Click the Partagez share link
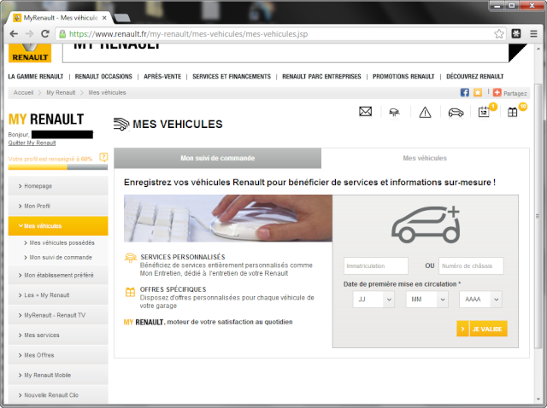The image size is (547, 408). [x=515, y=93]
